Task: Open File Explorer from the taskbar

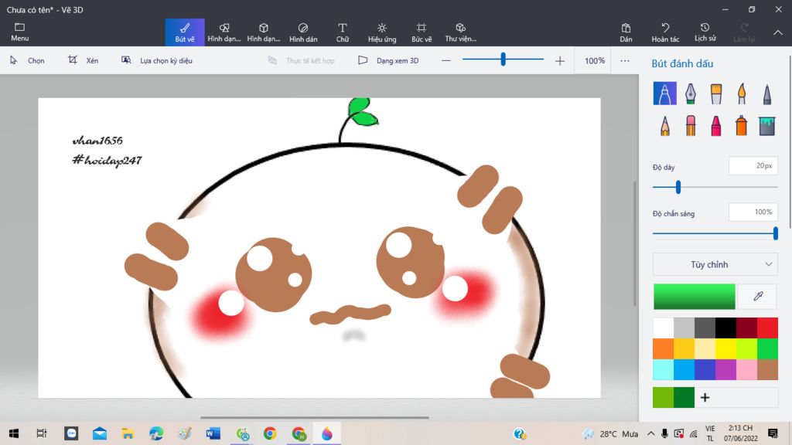Action: 128,433
